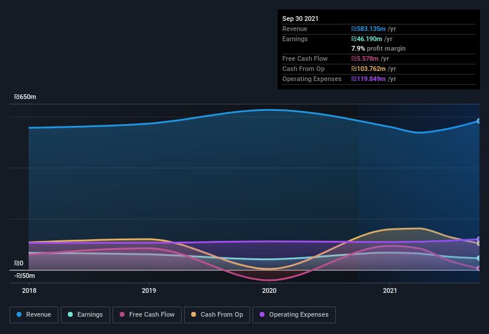Click the 2020 x-axis label
Image resolution: width=489 pixels, height=334 pixels.
(x=269, y=290)
